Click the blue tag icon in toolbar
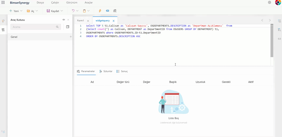 point(107,11)
